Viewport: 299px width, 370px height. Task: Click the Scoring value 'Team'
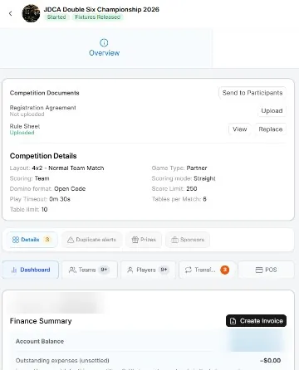[x=42, y=178]
